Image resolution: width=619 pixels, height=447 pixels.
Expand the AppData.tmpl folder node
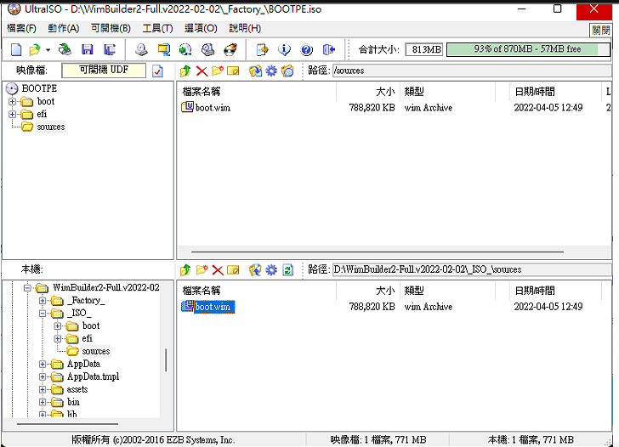[x=43, y=377]
